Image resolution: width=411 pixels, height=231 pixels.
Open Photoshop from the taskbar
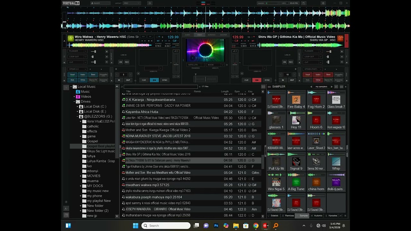216,226
